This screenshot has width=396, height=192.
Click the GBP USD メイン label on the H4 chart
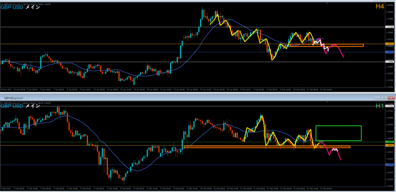pos(20,7)
